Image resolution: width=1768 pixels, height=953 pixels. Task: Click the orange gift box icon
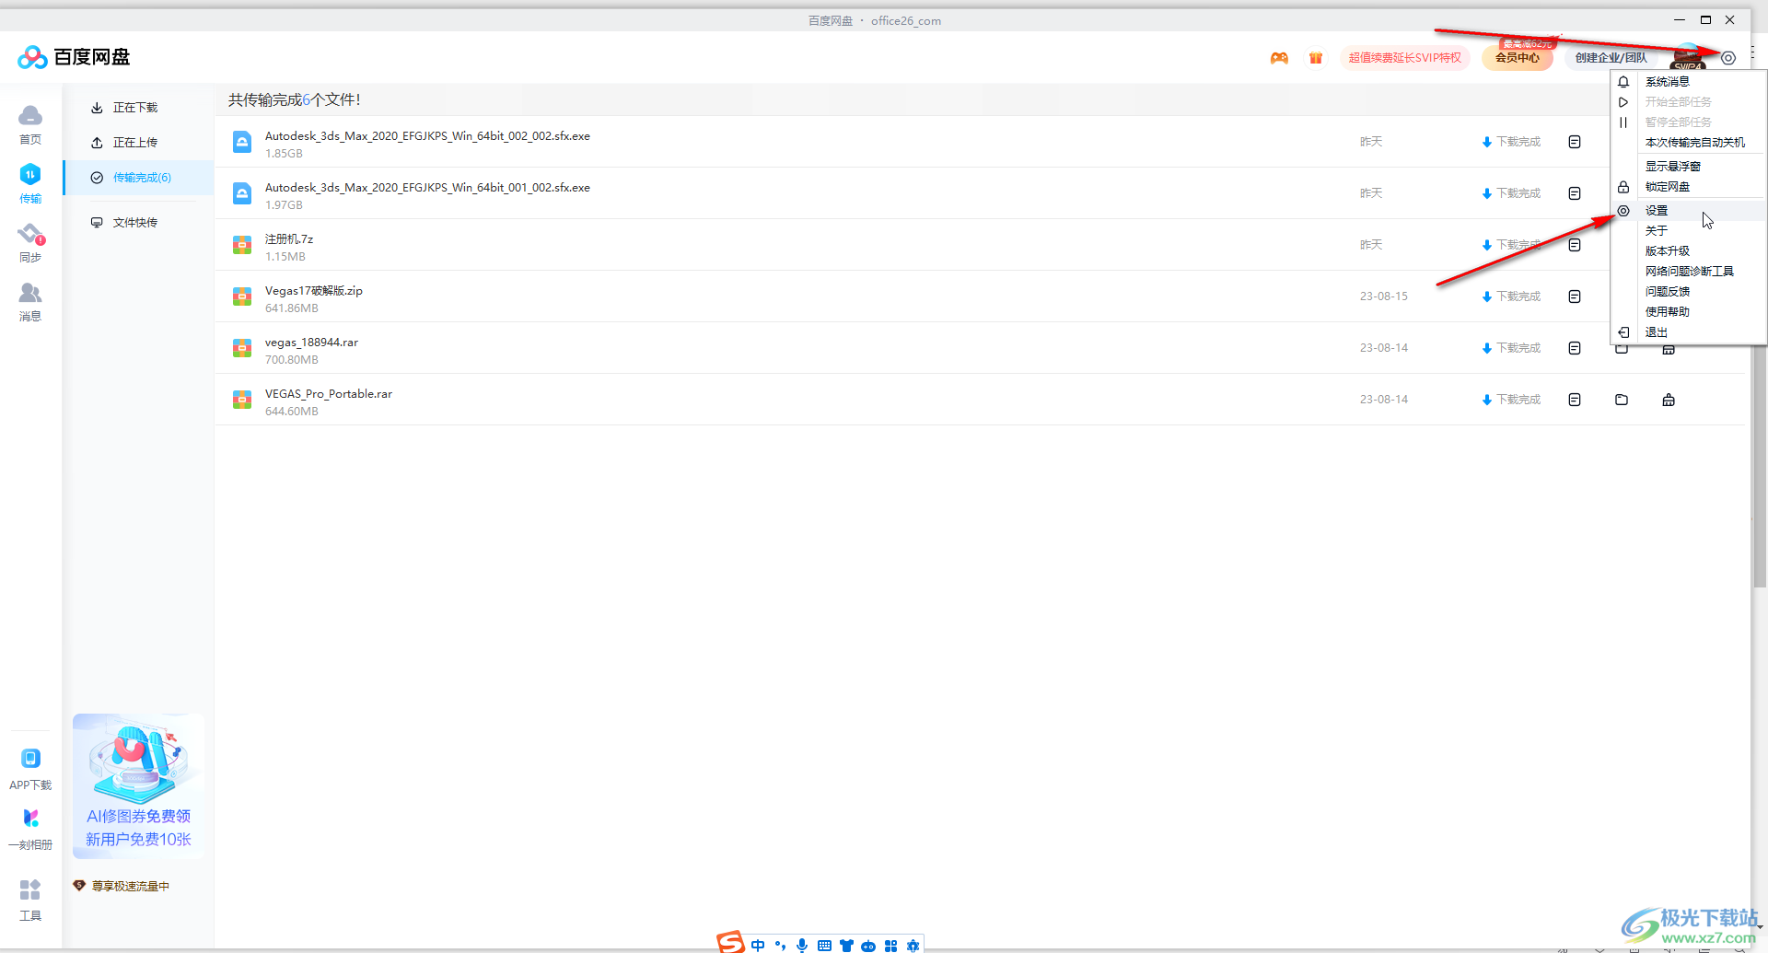[x=1316, y=58]
